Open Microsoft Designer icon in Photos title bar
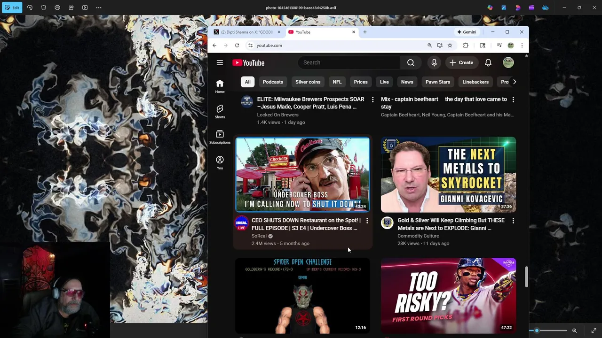 click(x=504, y=8)
